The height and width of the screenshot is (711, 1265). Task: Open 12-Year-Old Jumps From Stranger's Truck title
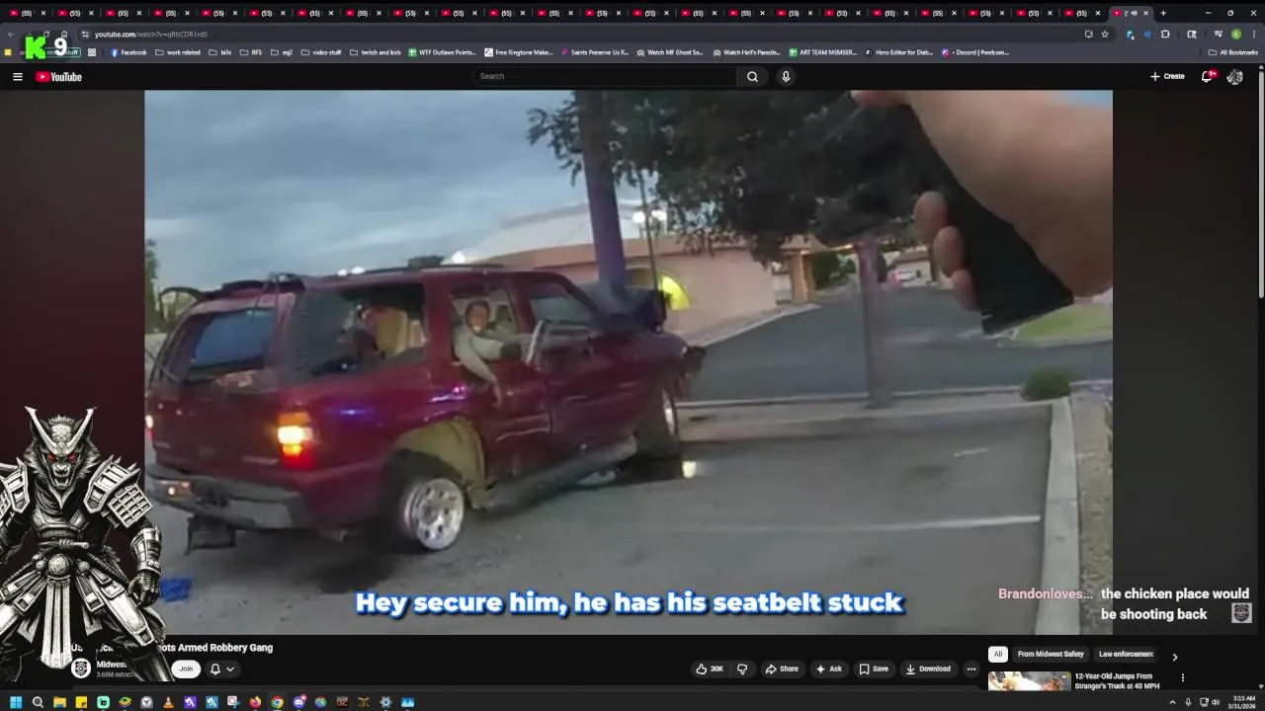coord(1117,680)
